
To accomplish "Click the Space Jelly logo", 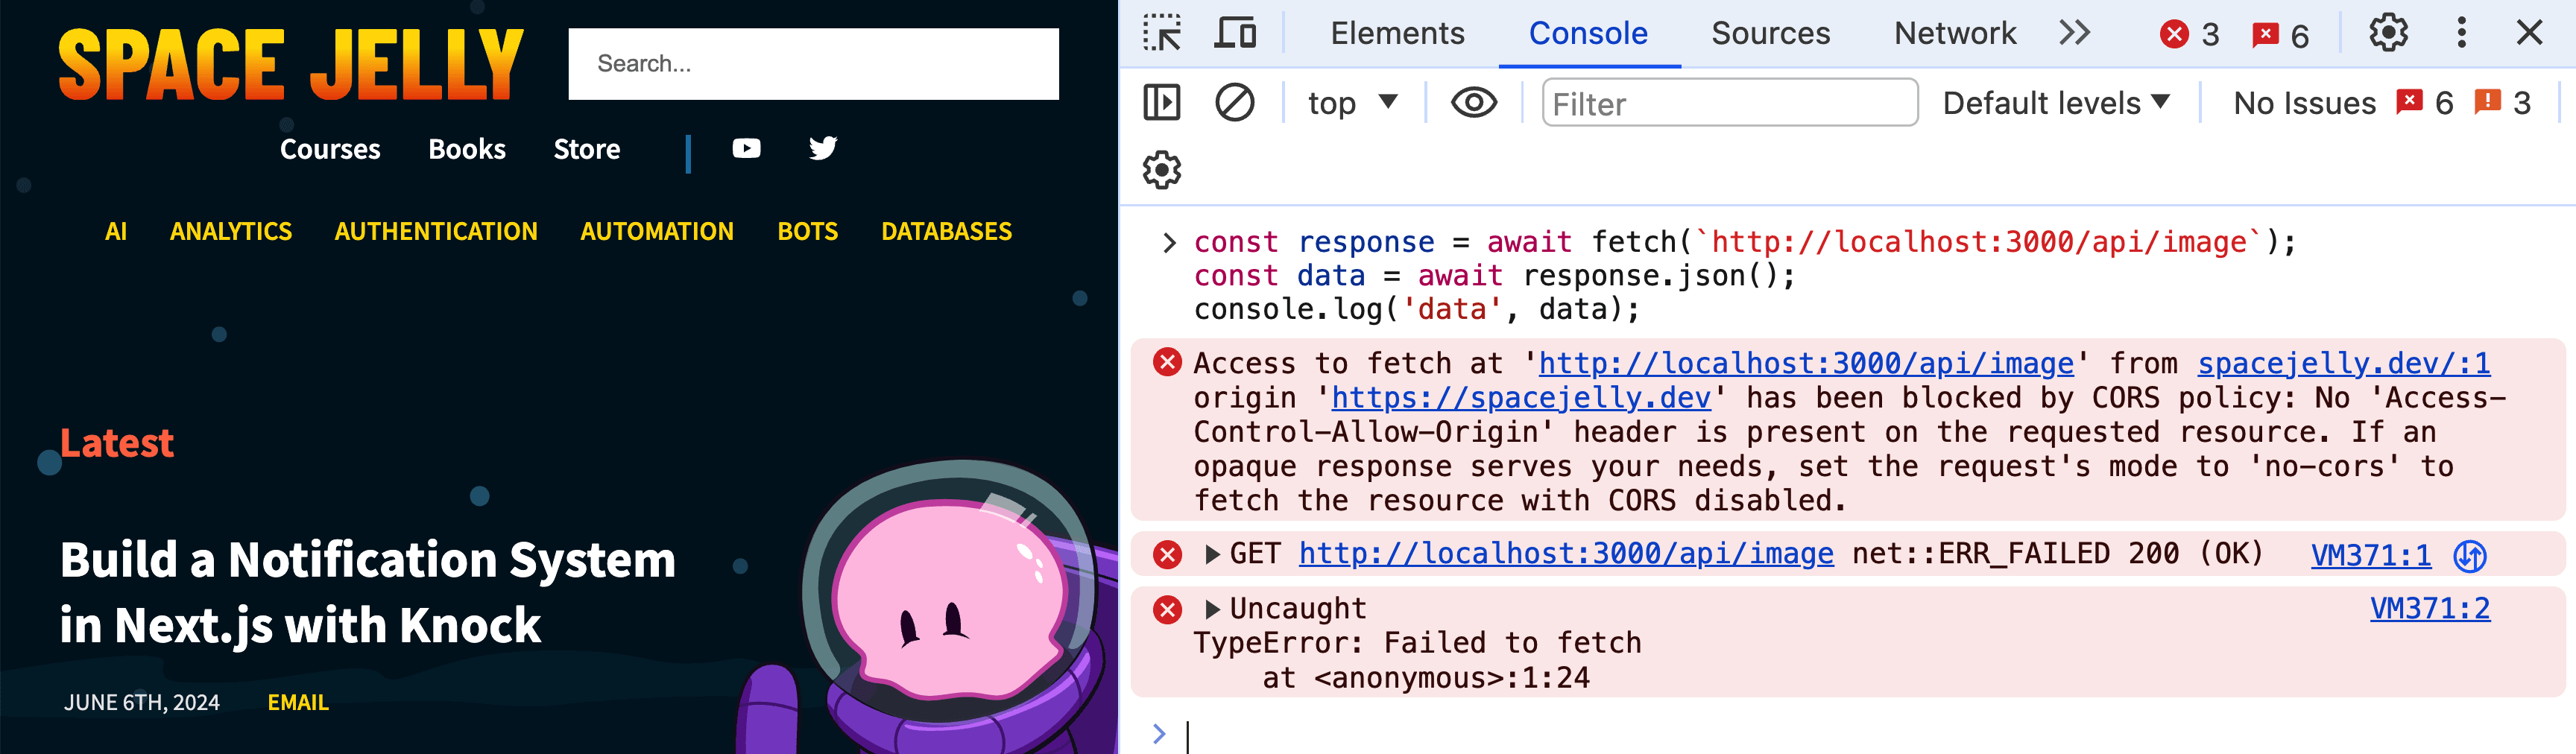I will coord(290,64).
